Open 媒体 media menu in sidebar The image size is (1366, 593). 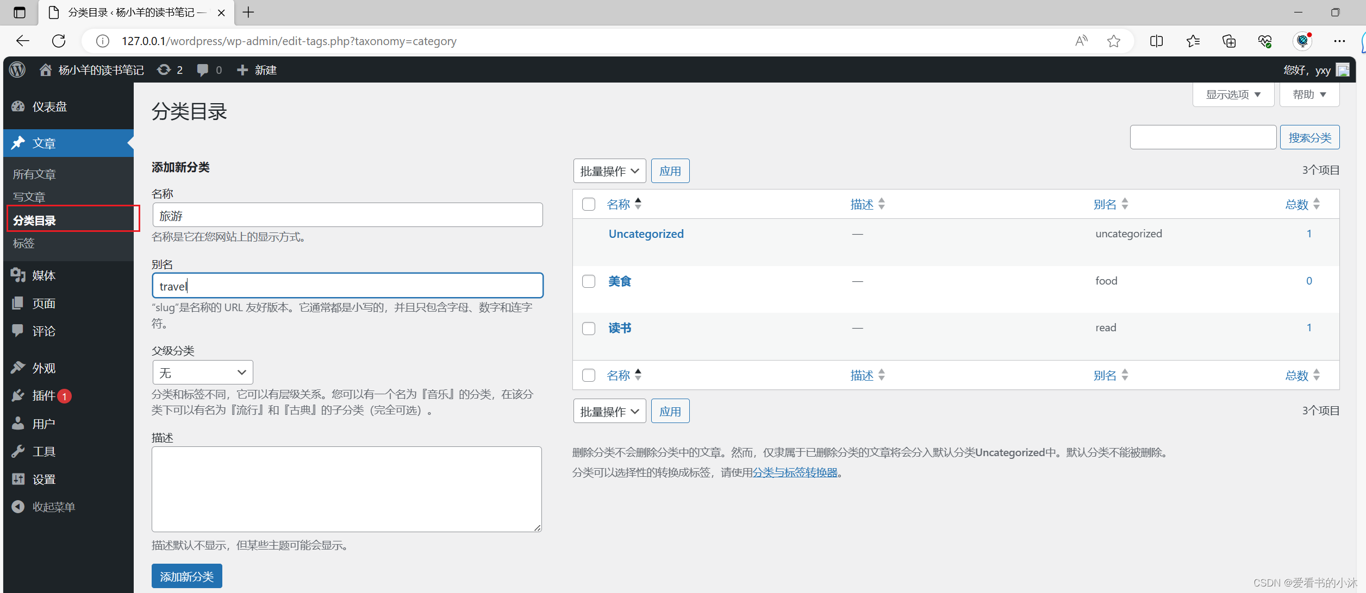[x=68, y=275]
